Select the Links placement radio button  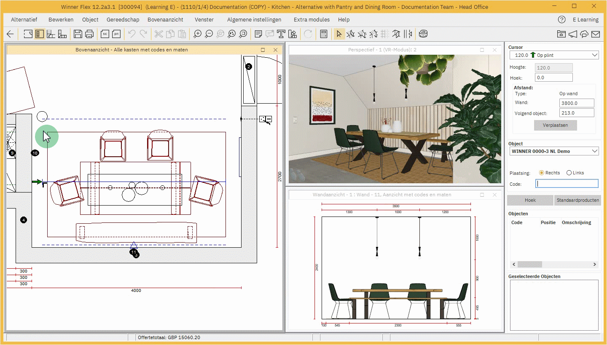coord(569,173)
